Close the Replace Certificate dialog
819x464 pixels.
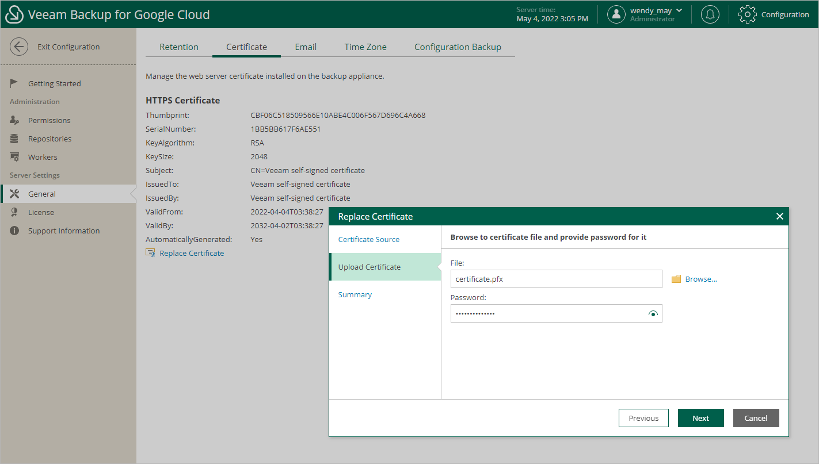point(779,216)
